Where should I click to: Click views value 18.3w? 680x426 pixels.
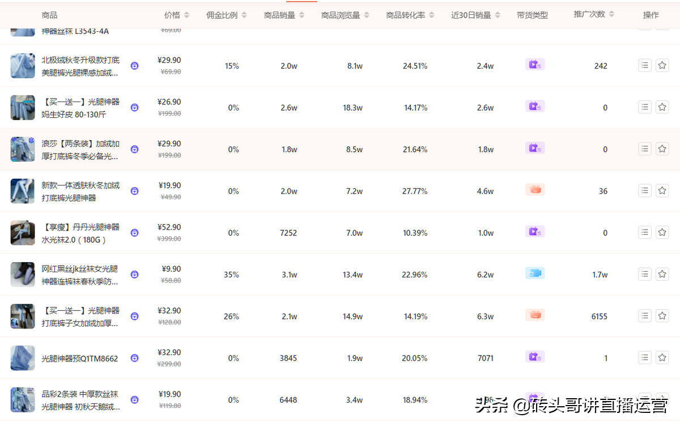[x=352, y=108]
